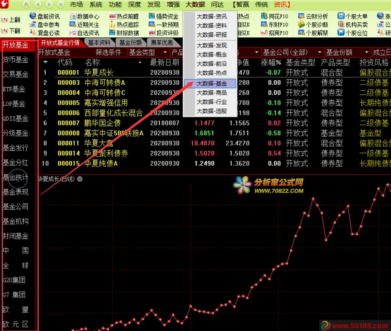Switch to the 基金份额 tab
Image resolution: width=391 pixels, height=331 pixels.
(130, 43)
